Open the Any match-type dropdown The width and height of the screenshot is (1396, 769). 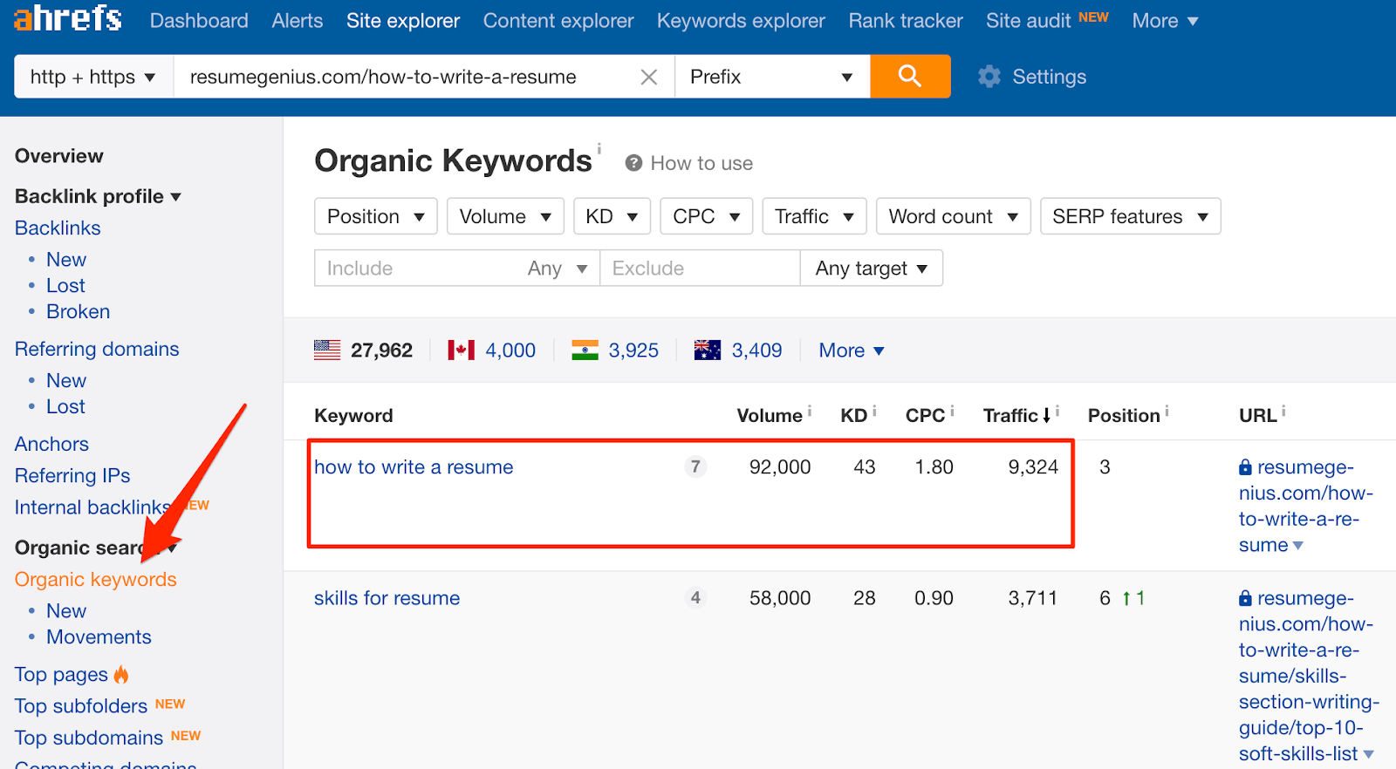[558, 269]
